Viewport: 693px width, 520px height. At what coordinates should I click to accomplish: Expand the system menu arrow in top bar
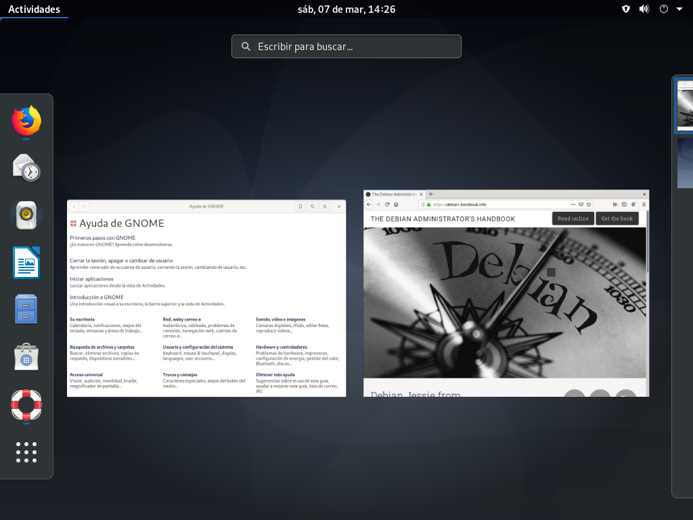click(x=677, y=9)
